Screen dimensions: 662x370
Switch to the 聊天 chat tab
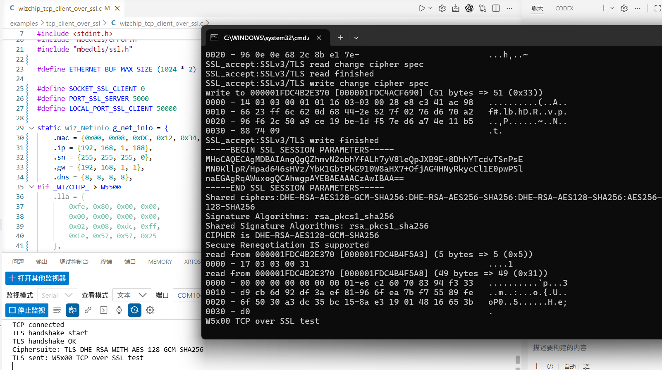[538, 8]
